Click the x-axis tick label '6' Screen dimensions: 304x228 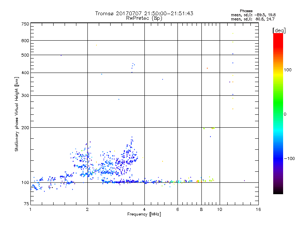pyautogui.click(x=177, y=209)
